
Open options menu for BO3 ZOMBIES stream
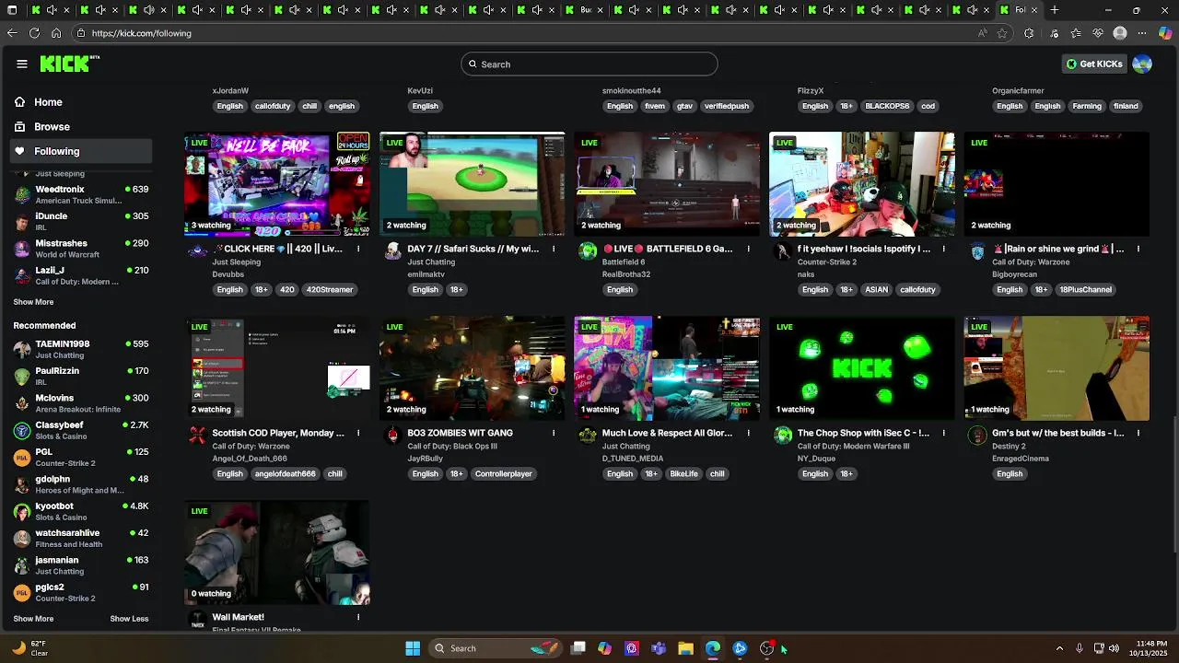(x=554, y=433)
